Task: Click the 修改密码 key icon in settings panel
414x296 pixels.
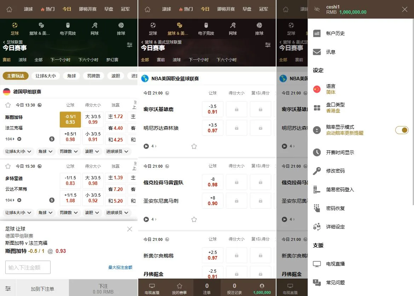Action: click(317, 171)
